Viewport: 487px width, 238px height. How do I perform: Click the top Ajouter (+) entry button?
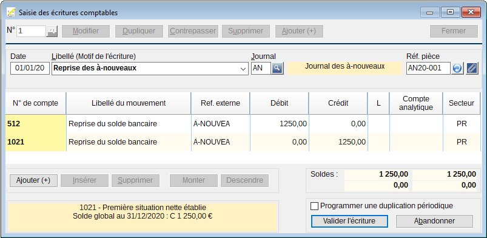[x=299, y=31]
